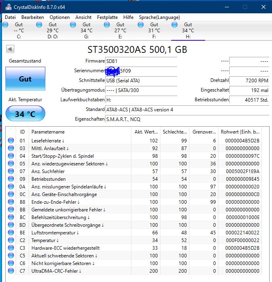This screenshot has height=282, width=272.
Task: Click status orb for Geräte-Einschaltvorgänge row
Action: 11,194
